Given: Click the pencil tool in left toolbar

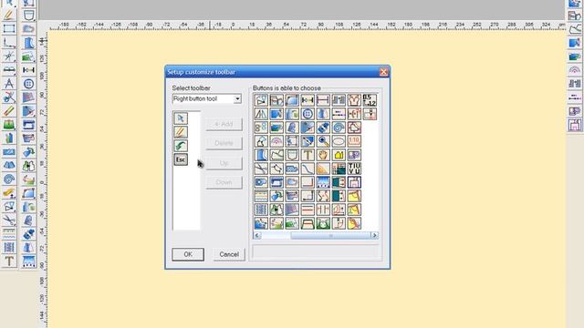Looking at the screenshot, I should pyautogui.click(x=9, y=15).
